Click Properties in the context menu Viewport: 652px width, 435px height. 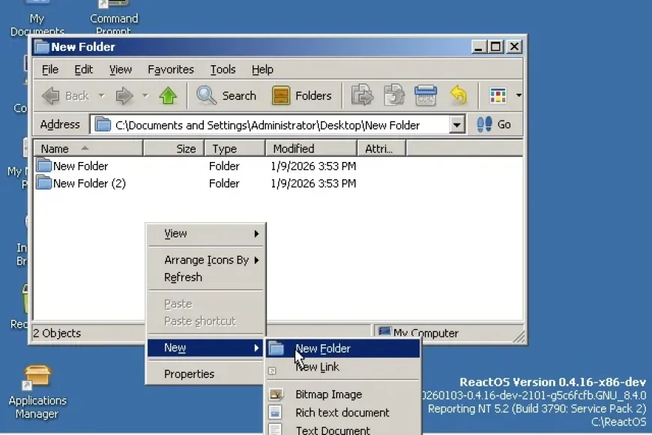(189, 373)
